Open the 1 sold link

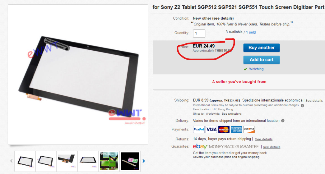pyautogui.click(x=251, y=32)
